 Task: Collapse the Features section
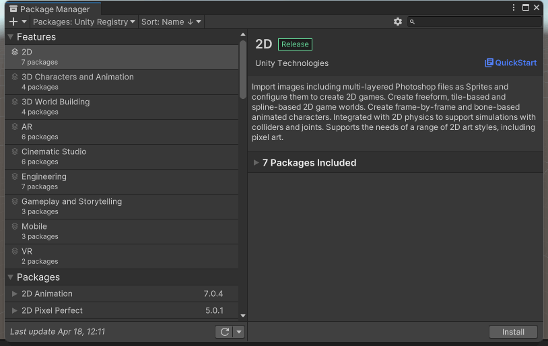tap(11, 37)
